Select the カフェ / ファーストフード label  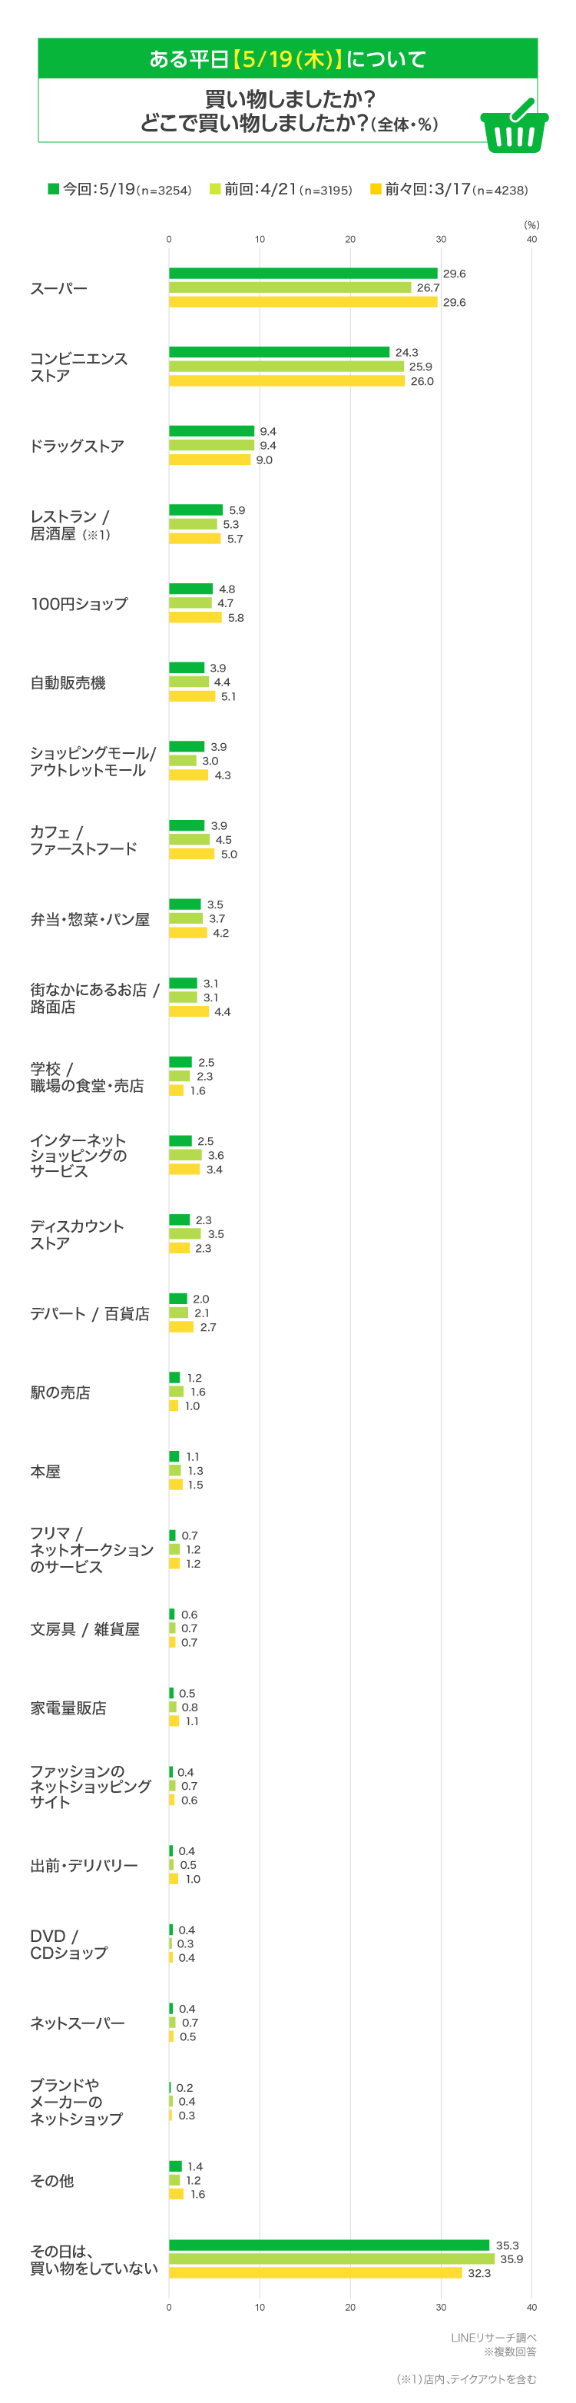(x=84, y=841)
